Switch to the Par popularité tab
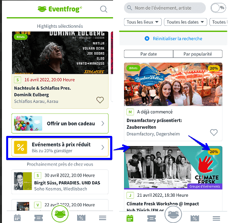Image resolution: width=228 pixels, height=223 pixels. tap(198, 54)
